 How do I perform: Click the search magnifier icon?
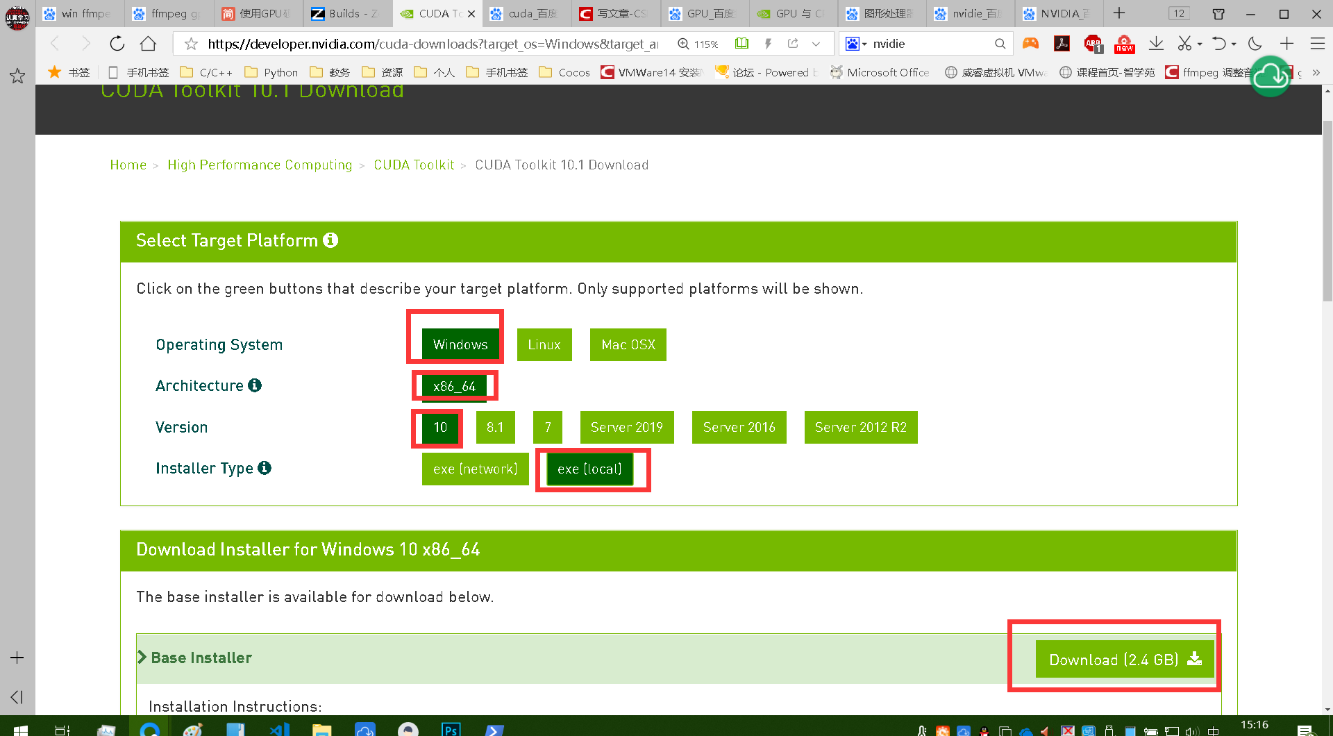coord(1000,44)
